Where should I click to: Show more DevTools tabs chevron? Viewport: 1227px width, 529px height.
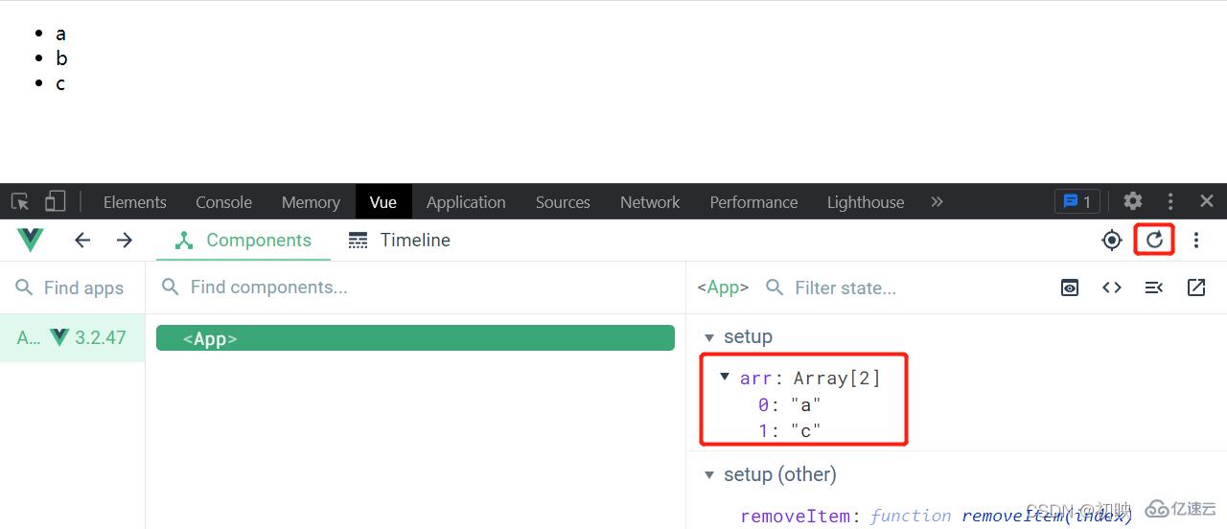pos(937,201)
